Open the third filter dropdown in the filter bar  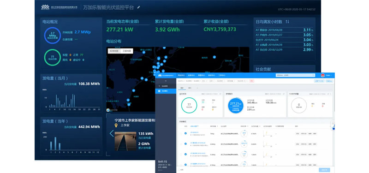click(x=221, y=81)
